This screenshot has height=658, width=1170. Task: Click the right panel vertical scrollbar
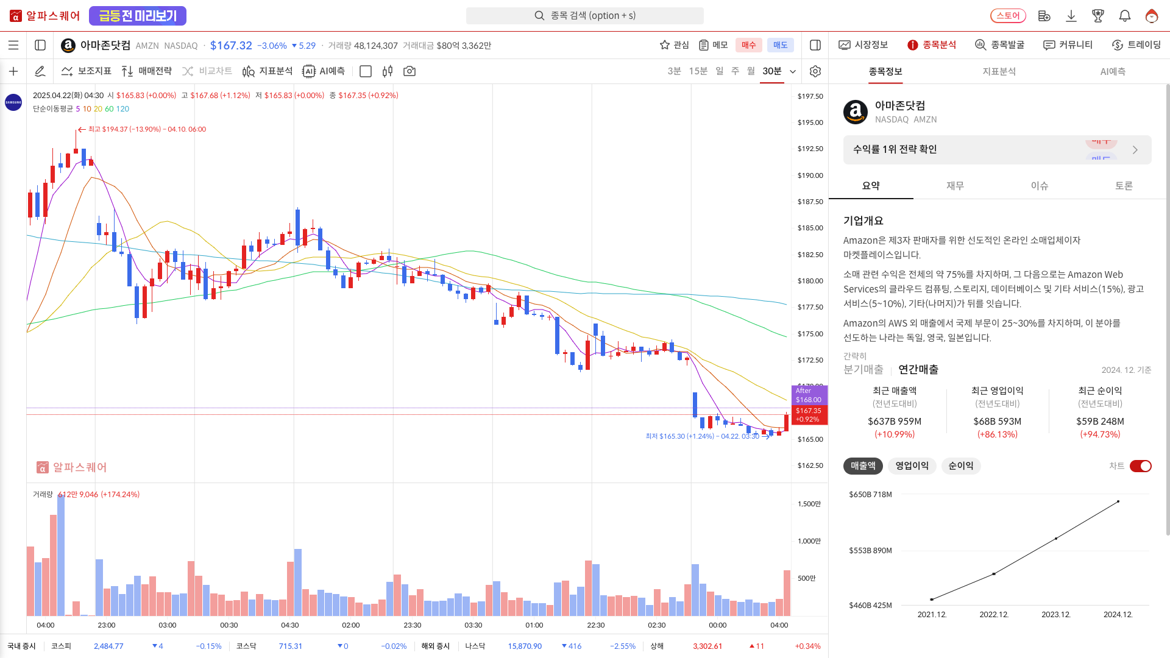pos(1167,310)
